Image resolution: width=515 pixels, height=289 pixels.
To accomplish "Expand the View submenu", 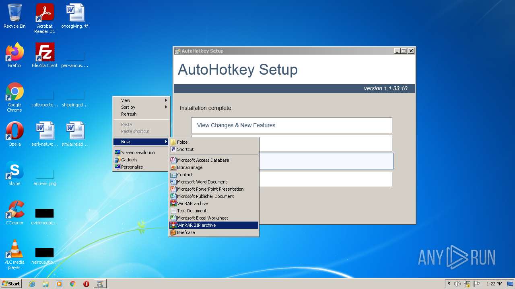I will point(141,100).
